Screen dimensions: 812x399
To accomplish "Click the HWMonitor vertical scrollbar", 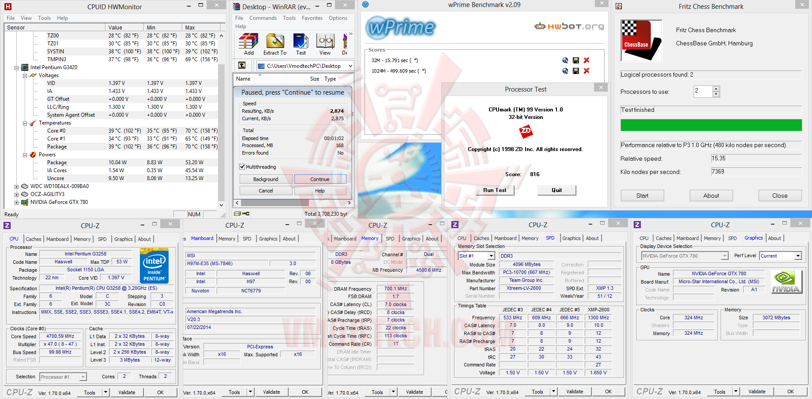I will click(222, 120).
